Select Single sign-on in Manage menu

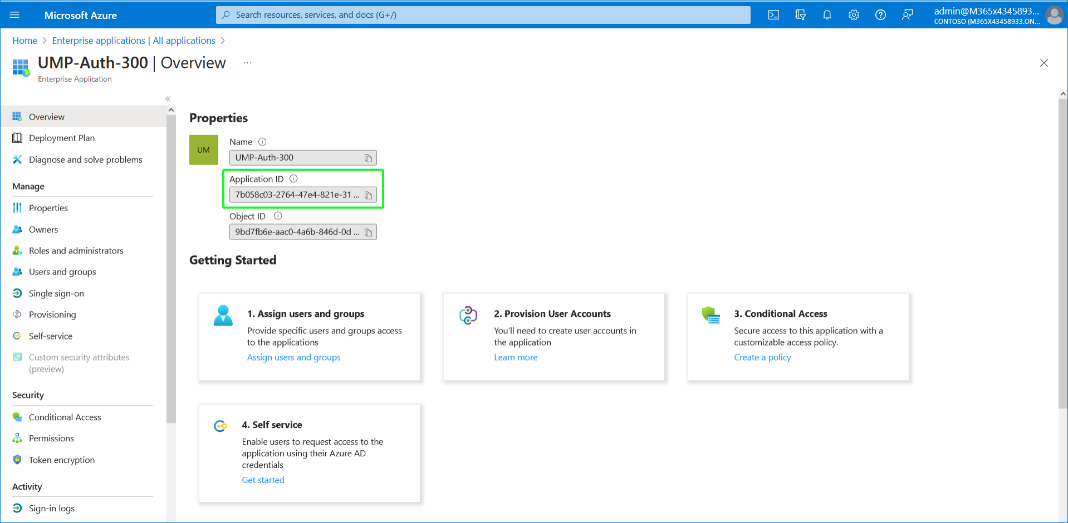[56, 293]
